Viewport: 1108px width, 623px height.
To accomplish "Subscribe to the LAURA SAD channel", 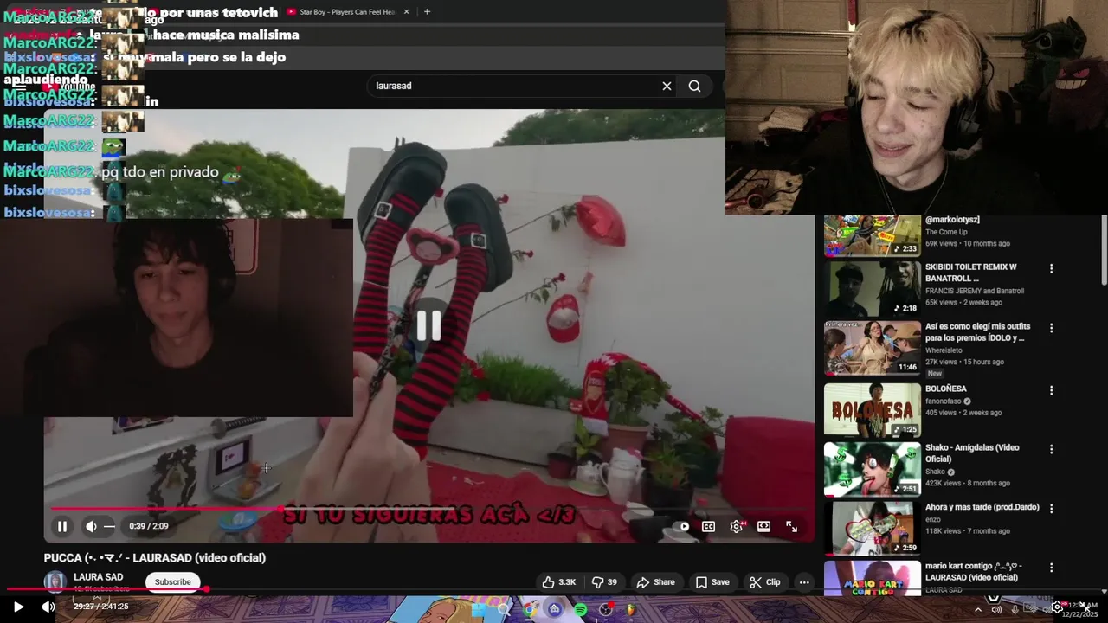I will click(172, 581).
